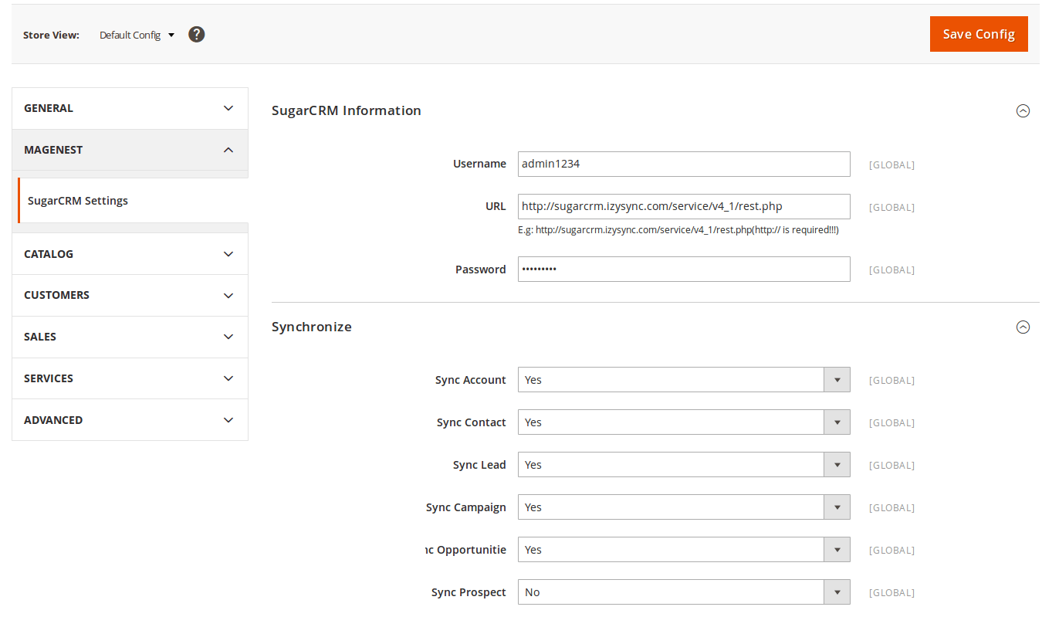Screen dimensions: 1042x617
Task: Open the Default Config store view dropdown
Action: pyautogui.click(x=137, y=35)
